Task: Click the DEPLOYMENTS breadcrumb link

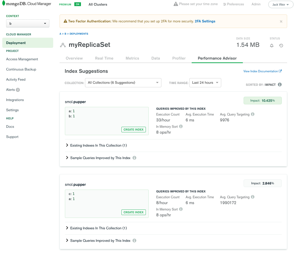Action: 79,34
